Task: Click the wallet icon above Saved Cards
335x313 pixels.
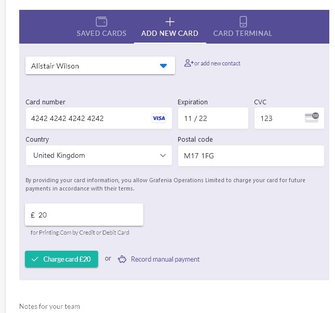Action: [101, 22]
